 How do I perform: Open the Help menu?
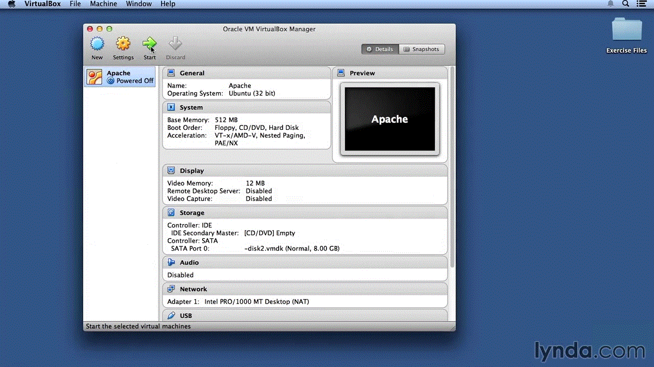(x=168, y=4)
